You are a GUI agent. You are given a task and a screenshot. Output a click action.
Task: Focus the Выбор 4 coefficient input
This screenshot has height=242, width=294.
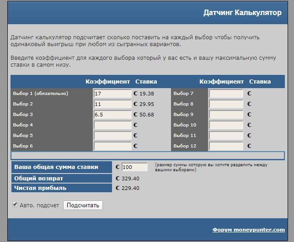[x=112, y=125]
